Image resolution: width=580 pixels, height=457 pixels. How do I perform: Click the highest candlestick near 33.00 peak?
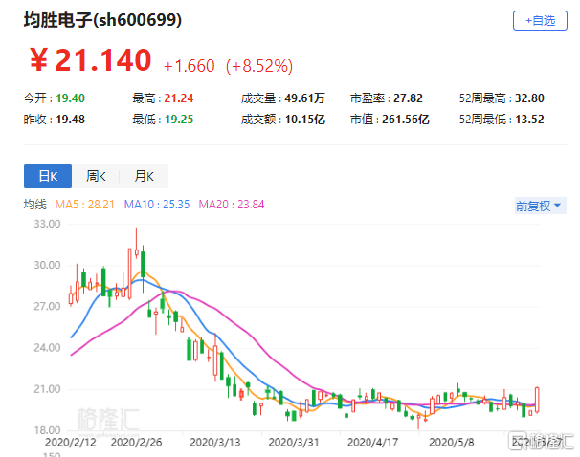click(137, 243)
